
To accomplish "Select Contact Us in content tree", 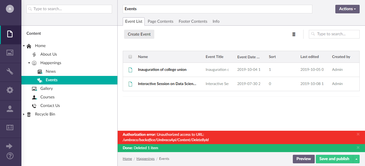I will pyautogui.click(x=50, y=106).
